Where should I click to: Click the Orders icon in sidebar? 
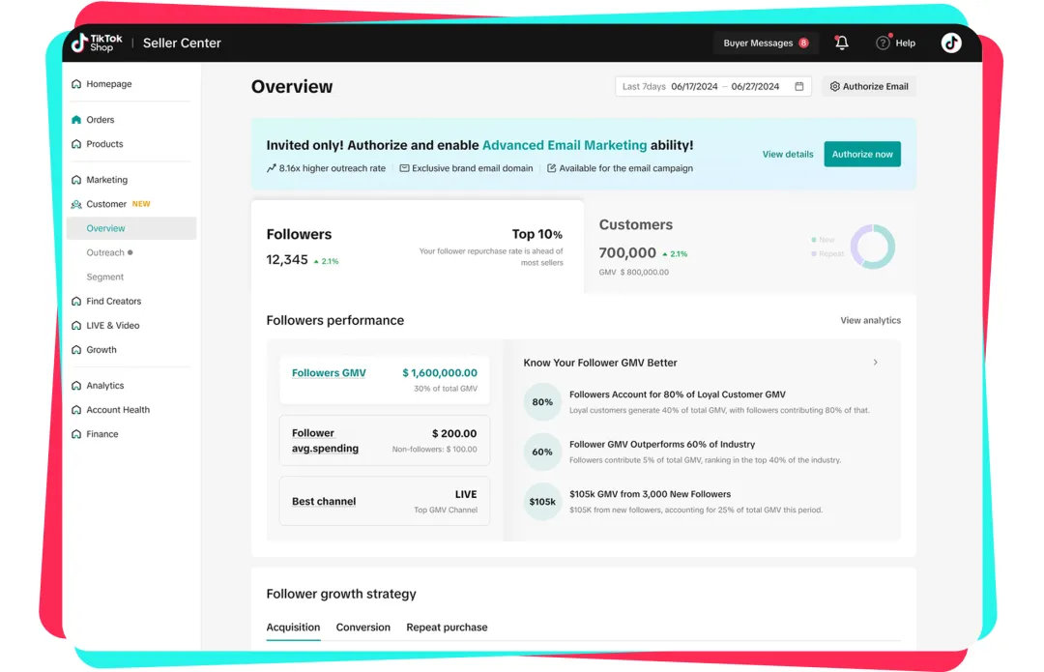[x=76, y=120]
